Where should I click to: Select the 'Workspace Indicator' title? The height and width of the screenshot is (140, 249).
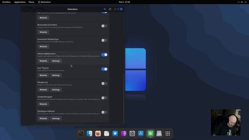pyautogui.click(x=46, y=111)
